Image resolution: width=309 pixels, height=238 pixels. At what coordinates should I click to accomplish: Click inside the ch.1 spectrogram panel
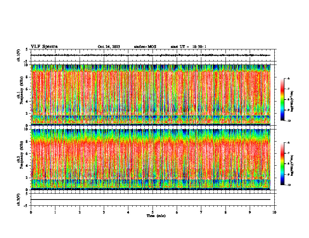click(x=151, y=95)
